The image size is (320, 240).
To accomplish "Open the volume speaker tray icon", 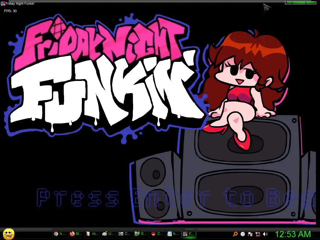I will pyautogui.click(x=265, y=234).
